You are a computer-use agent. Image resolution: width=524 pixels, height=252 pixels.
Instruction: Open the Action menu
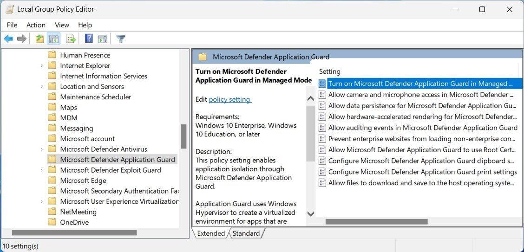(x=36, y=25)
